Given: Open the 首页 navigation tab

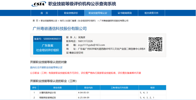Looking at the screenshot, I should [x=44, y=13].
